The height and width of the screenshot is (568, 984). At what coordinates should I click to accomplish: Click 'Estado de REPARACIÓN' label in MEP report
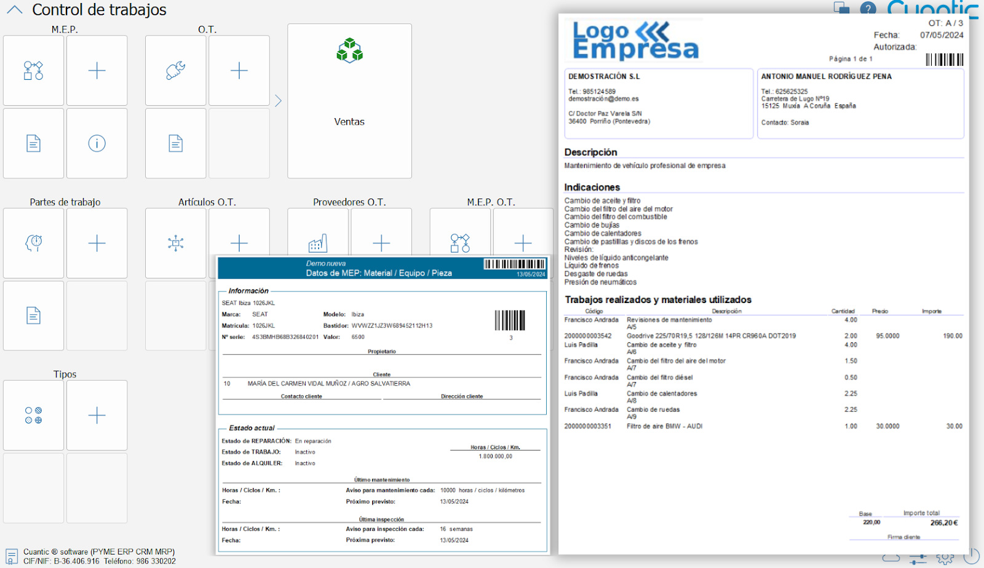click(x=256, y=441)
